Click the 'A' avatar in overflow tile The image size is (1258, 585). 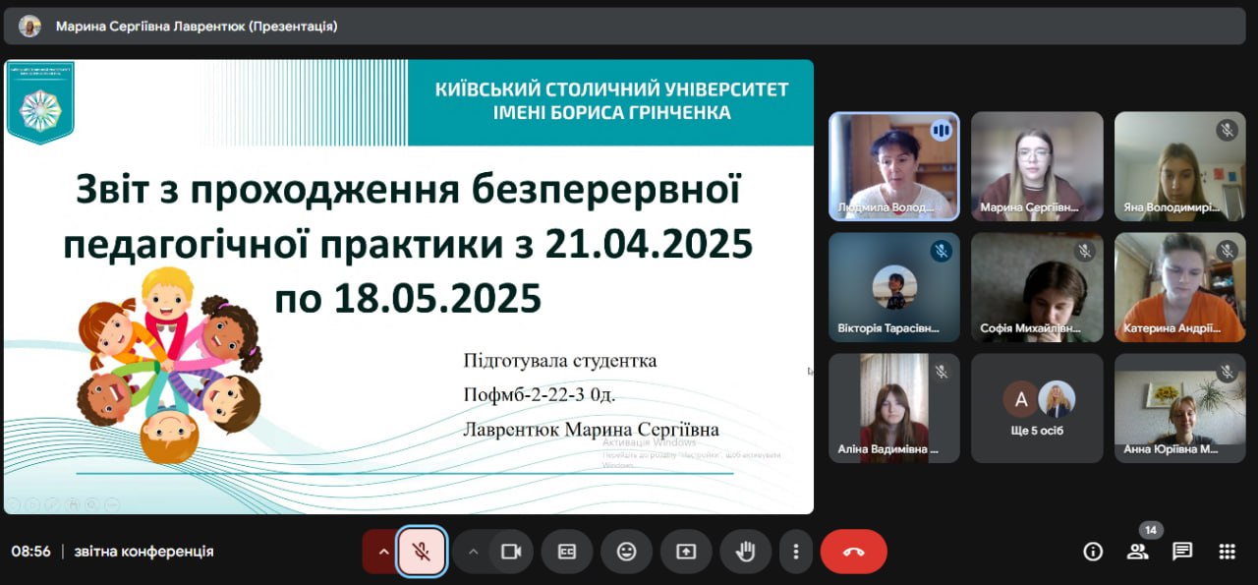pyautogui.click(x=1021, y=399)
